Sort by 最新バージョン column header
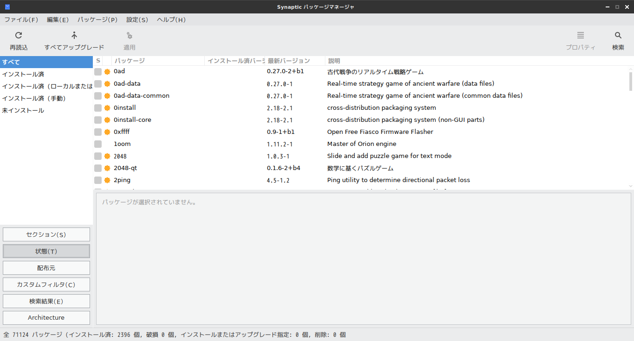This screenshot has width=634, height=341. tap(295, 61)
